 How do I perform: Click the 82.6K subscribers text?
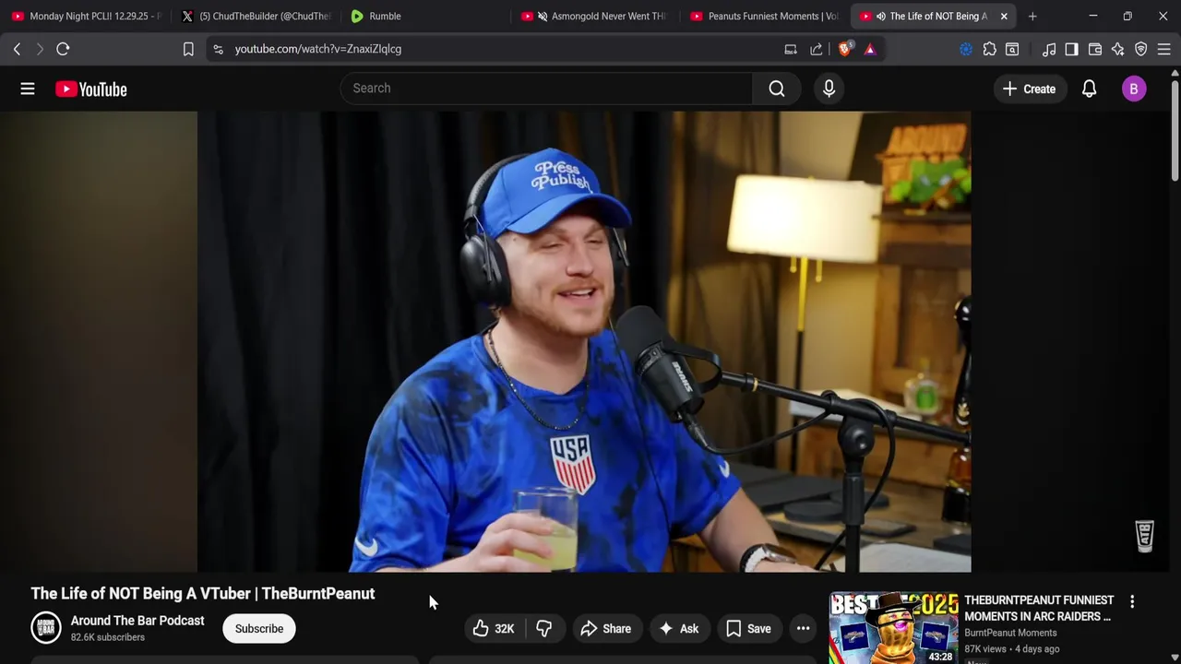coord(108,637)
